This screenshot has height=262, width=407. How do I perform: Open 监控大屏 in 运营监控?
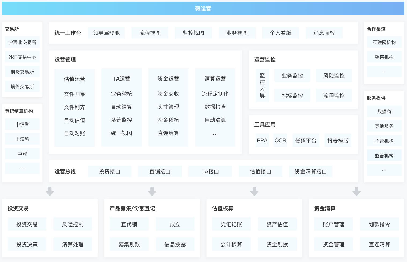(262, 85)
